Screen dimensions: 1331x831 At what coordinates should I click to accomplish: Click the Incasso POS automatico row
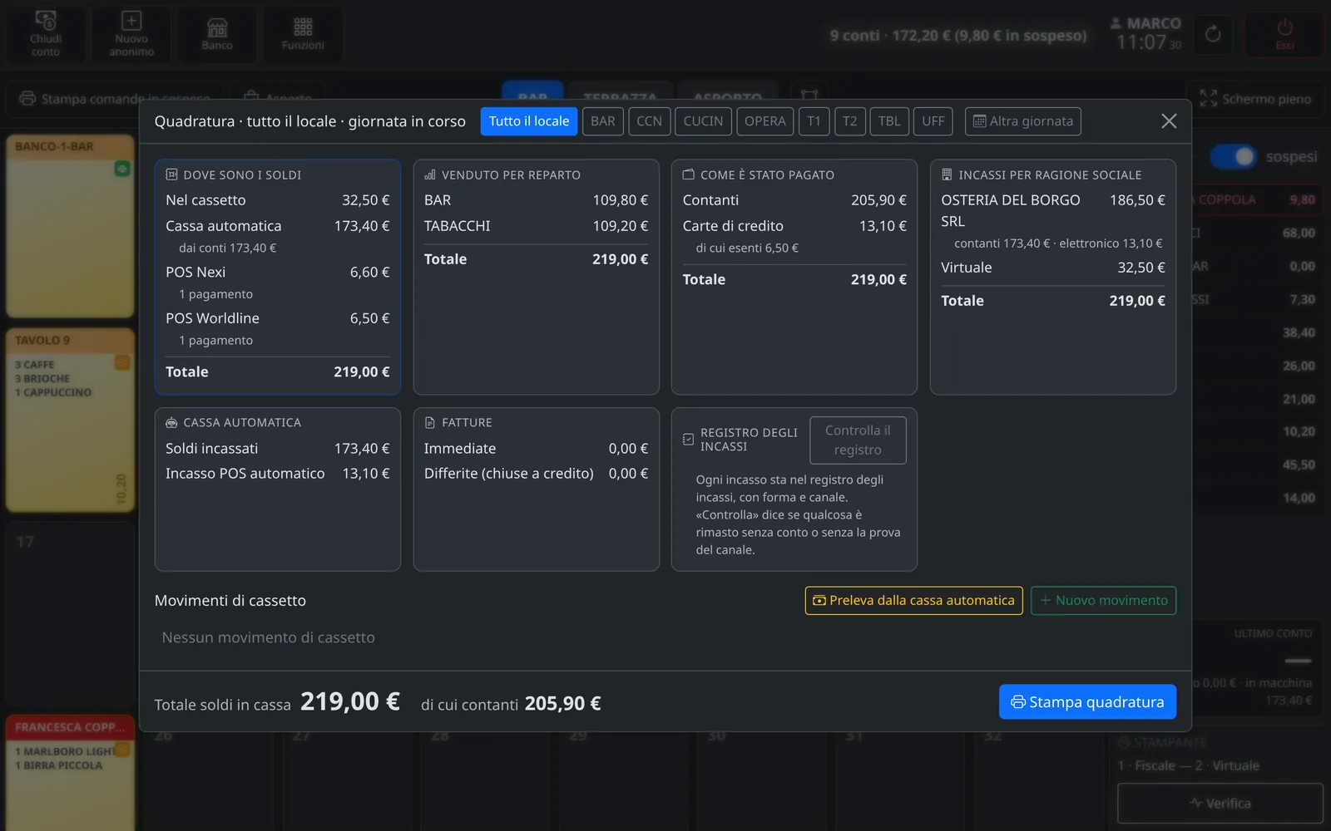click(278, 474)
